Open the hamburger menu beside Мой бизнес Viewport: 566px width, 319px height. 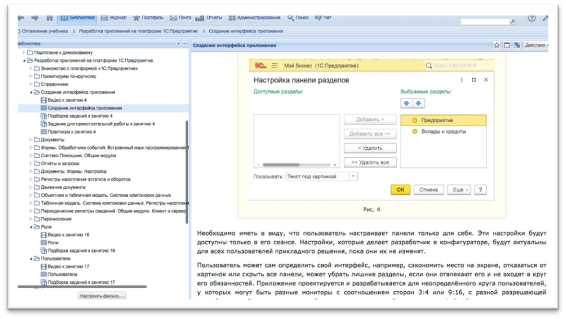tap(275, 66)
